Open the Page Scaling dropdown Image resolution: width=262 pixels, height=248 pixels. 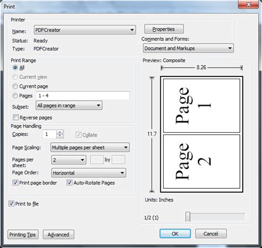tap(90, 147)
